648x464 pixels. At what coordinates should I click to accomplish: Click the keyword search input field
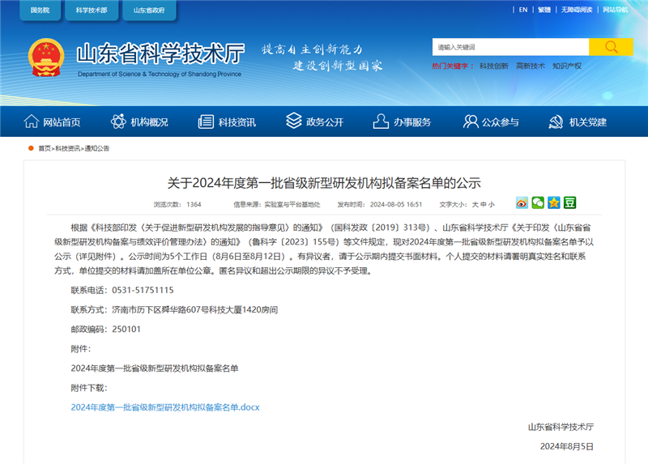click(x=509, y=47)
